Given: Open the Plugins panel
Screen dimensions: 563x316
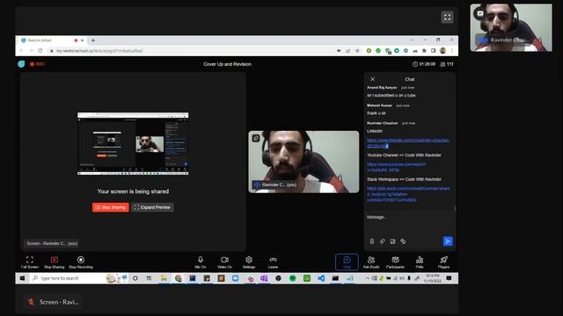Looking at the screenshot, I should click(x=443, y=262).
